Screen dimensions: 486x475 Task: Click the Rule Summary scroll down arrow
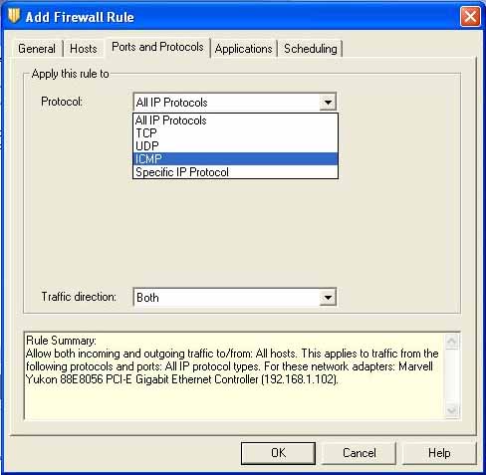coord(452,410)
